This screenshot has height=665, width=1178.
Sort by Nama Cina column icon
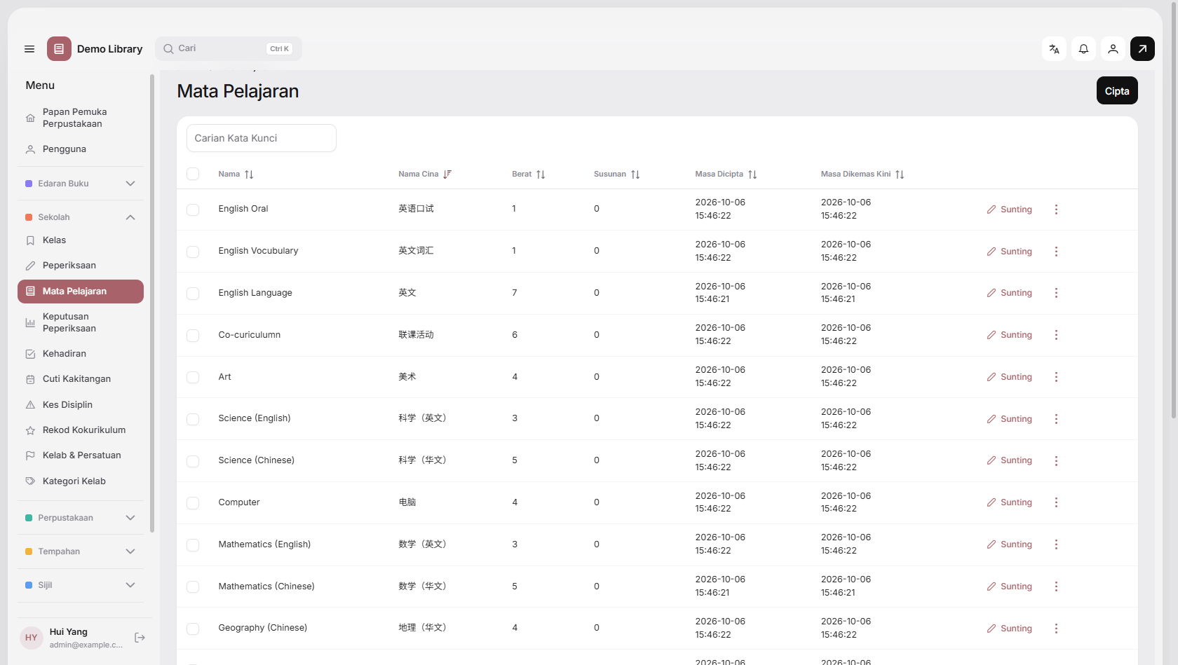(x=447, y=174)
